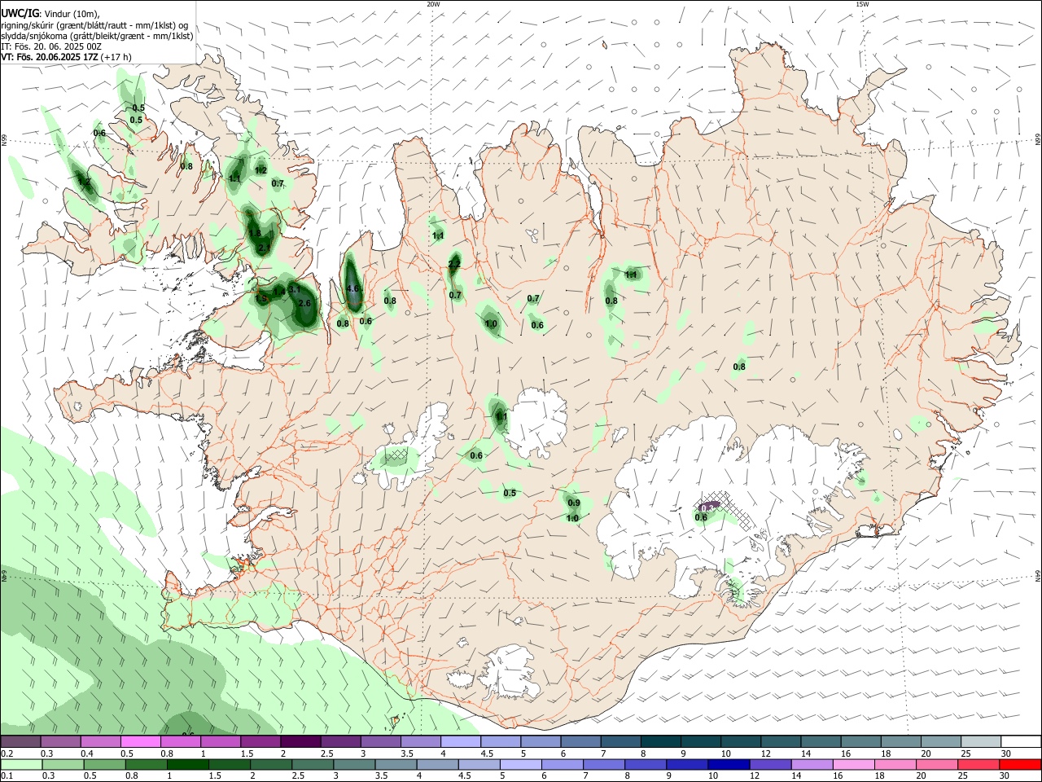
Task: Click the light pink 16–18 swatch in lower legend row
Action: (854, 764)
